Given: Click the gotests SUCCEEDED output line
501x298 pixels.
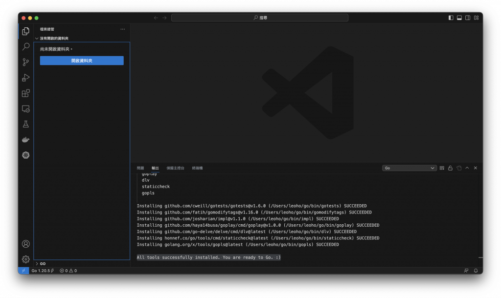Looking at the screenshot, I should point(252,206).
